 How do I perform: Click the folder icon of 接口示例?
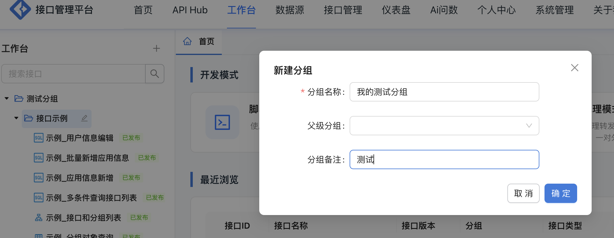pos(28,118)
